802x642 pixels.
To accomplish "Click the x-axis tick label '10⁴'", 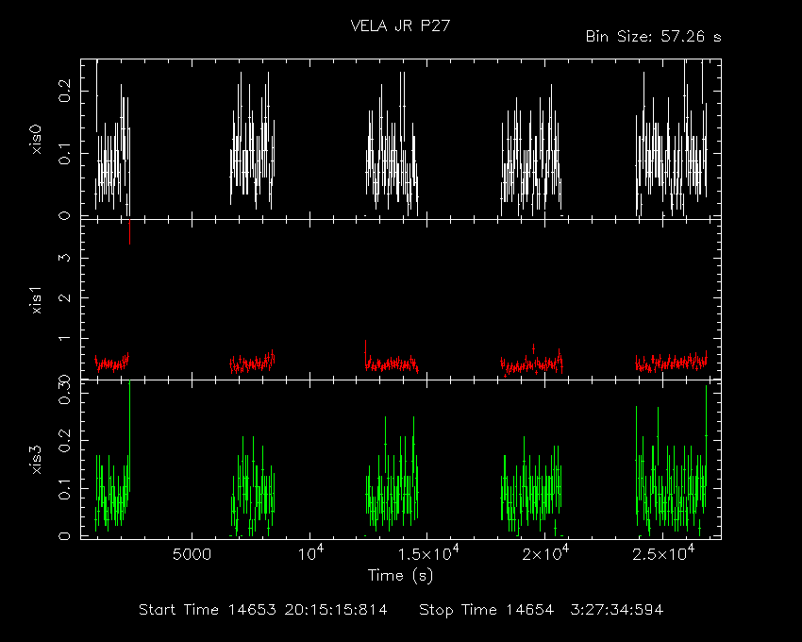I will [310, 553].
